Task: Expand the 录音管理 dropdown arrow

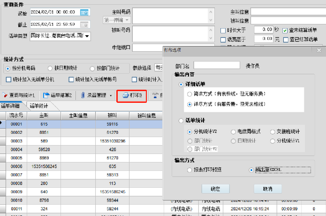Action: click(x=111, y=95)
